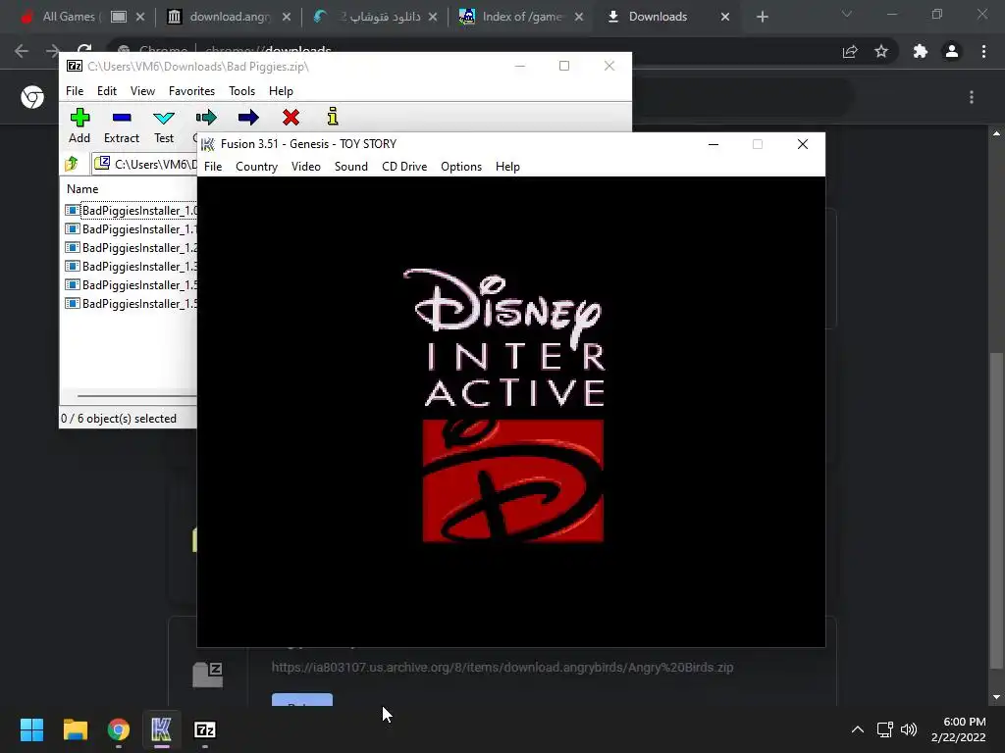The width and height of the screenshot is (1005, 753).
Task: Open a new Chrome tab
Action: [762, 17]
